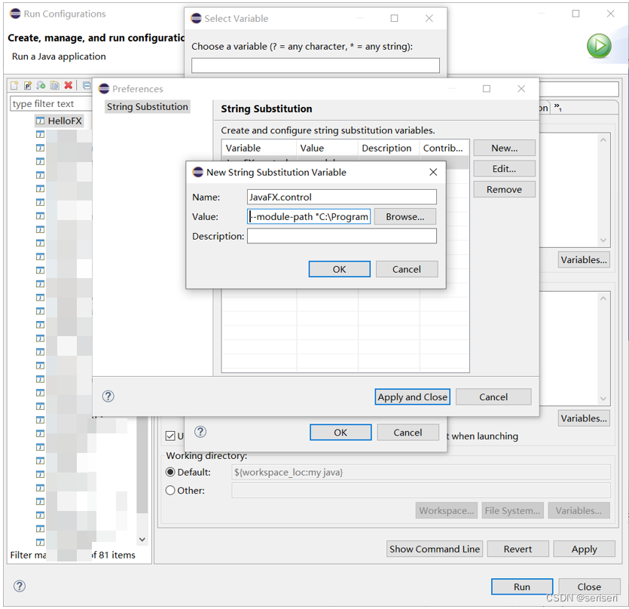629x609 pixels.
Task: Click the New prototype configuration icon
Action: coord(28,85)
